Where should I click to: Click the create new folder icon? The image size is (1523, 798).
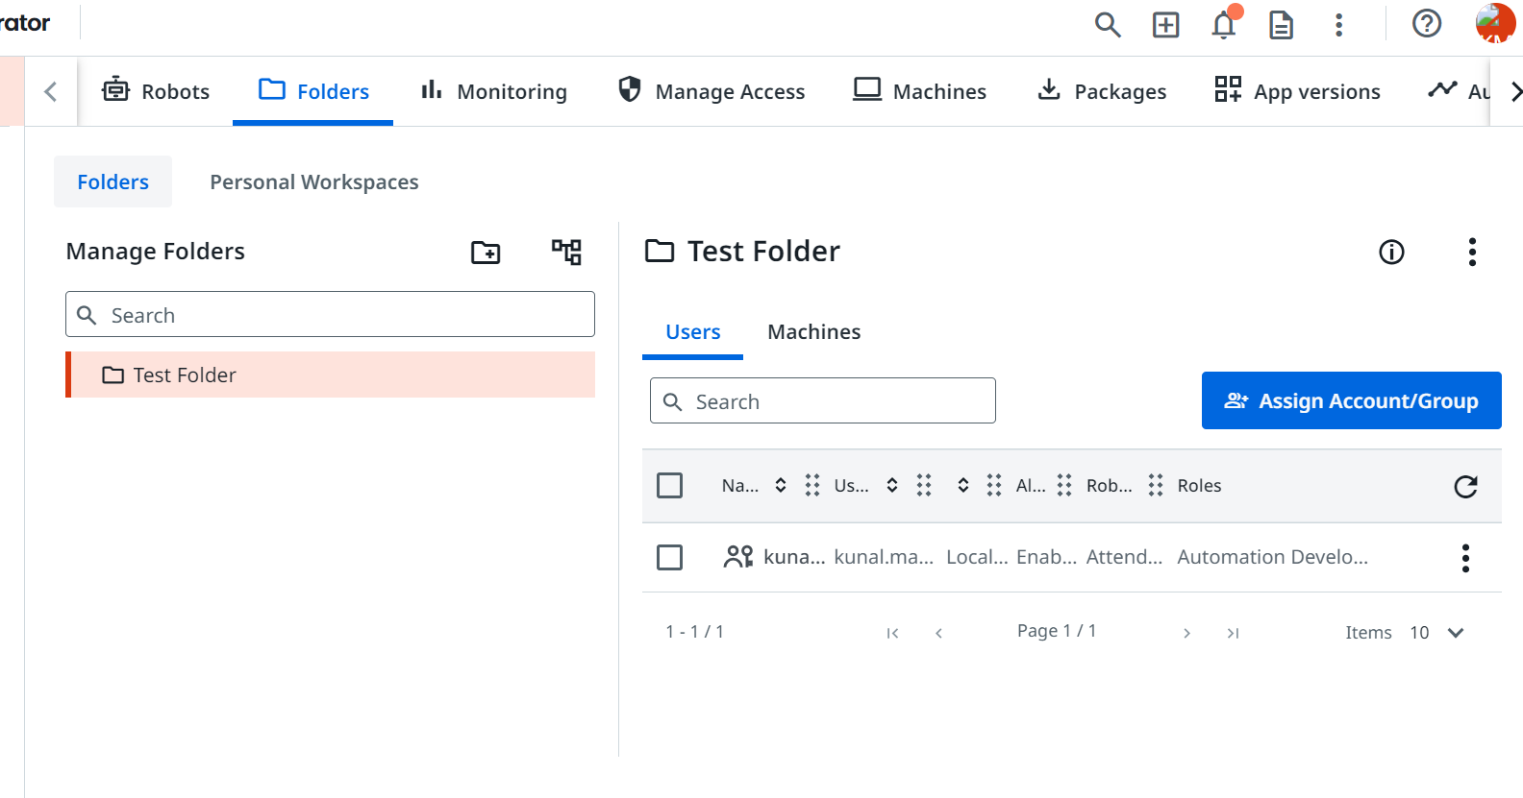pyautogui.click(x=486, y=253)
